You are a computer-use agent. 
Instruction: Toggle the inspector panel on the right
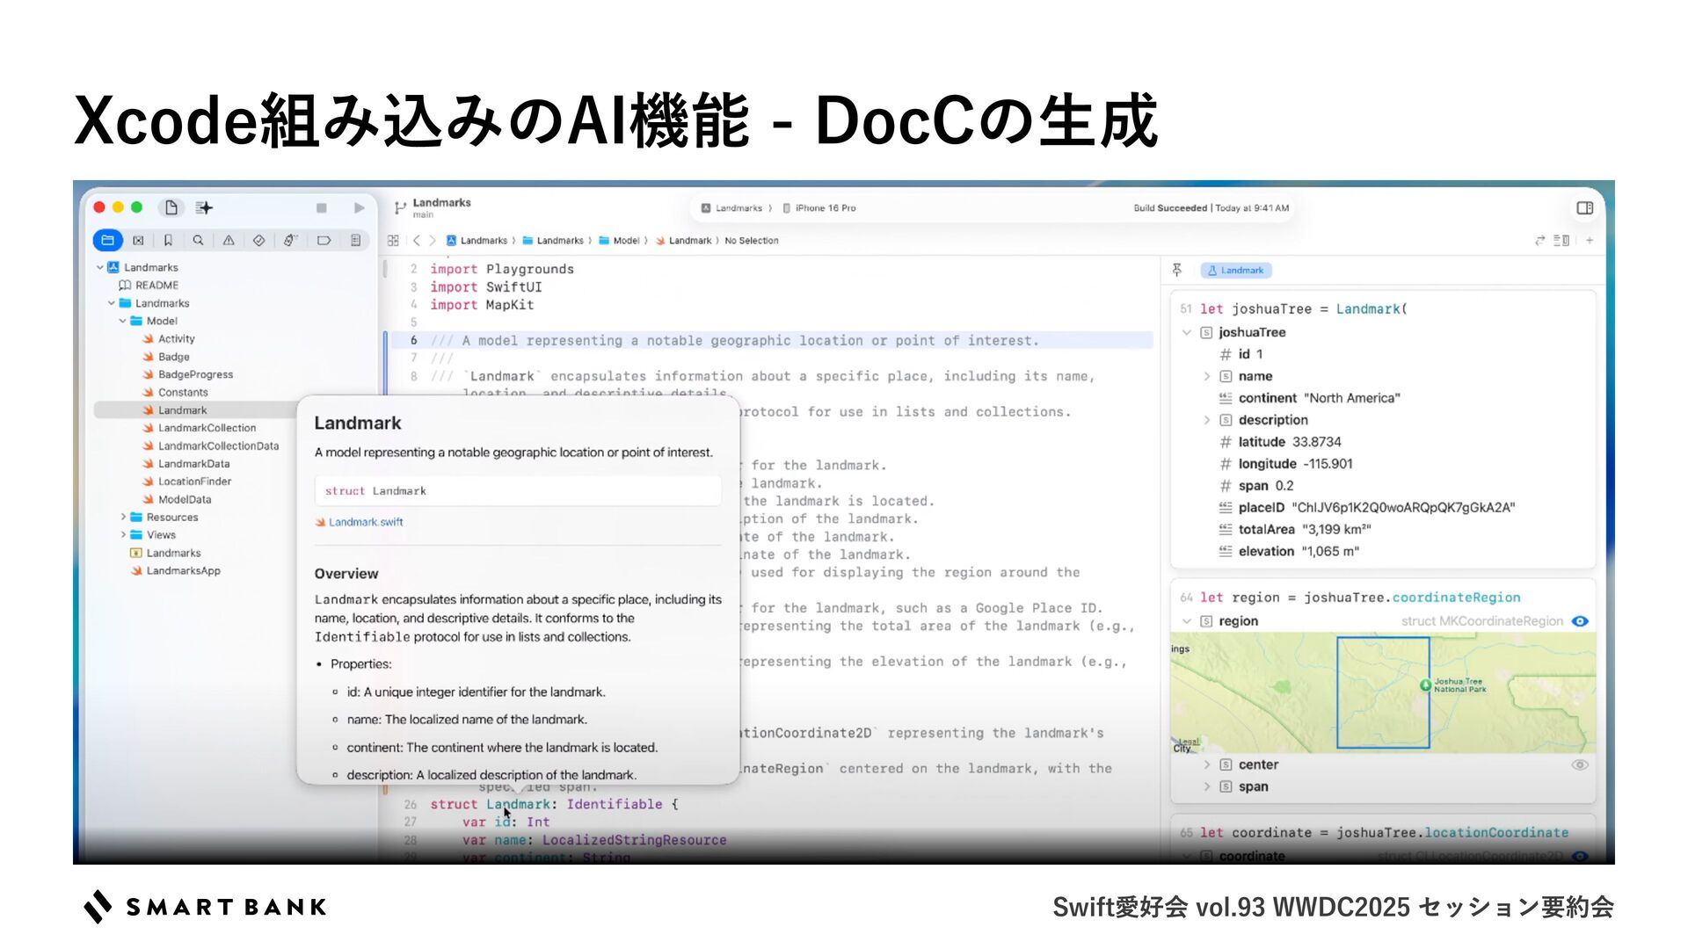1584,208
